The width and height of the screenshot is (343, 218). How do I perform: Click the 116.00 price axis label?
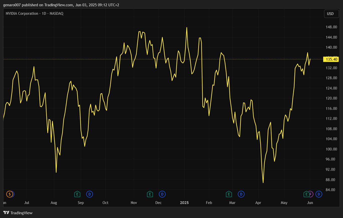[331, 108]
